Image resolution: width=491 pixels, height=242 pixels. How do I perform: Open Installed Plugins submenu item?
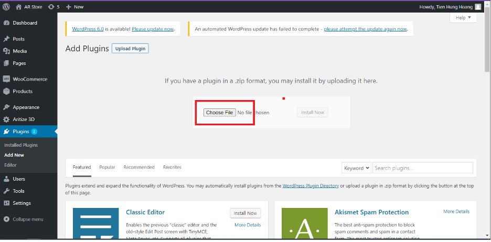click(x=21, y=145)
